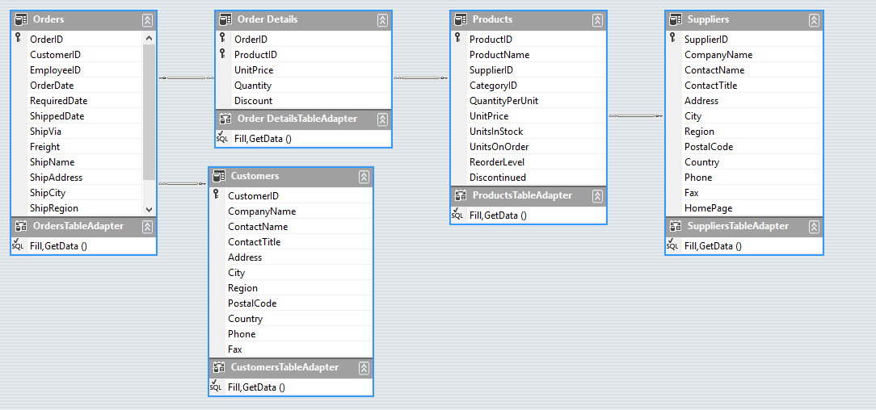Click key icon beside Suppliers SupplierID
876x410 pixels.
pos(672,38)
